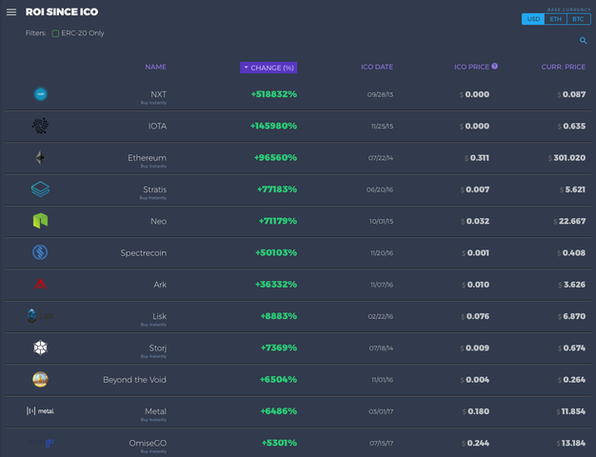The height and width of the screenshot is (457, 596).
Task: Open the Ethereum coin name
Action: pos(148,158)
